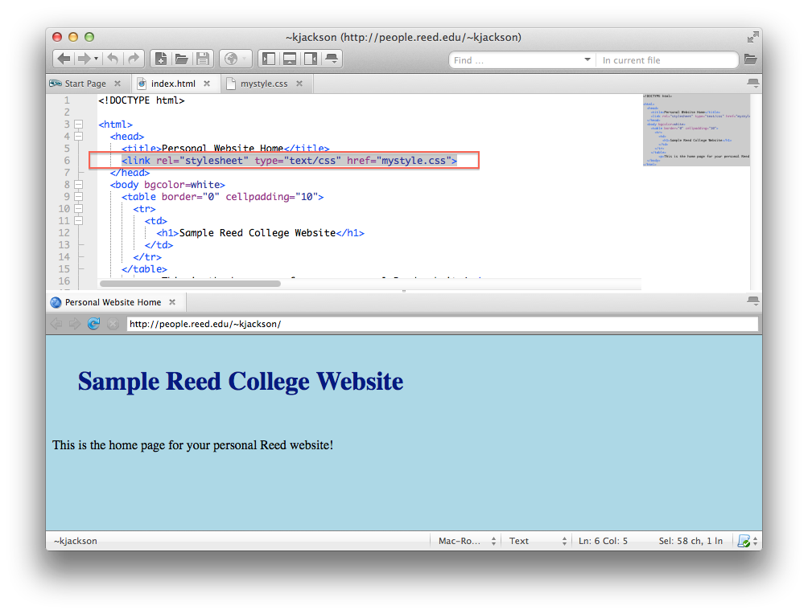This screenshot has width=808, height=614.
Task: Open the Text language dropdown in status bar
Action: [538, 541]
